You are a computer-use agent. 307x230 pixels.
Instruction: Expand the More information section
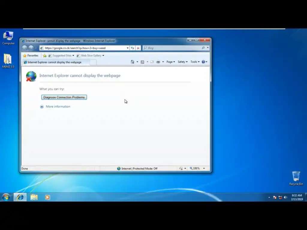55,107
